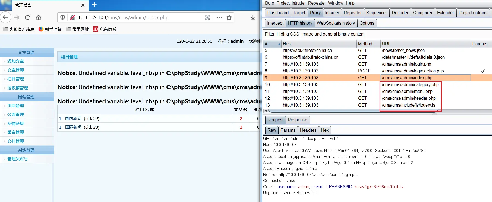Open the WebSockets history sub-tab
The height and width of the screenshot is (202, 492).
click(336, 23)
